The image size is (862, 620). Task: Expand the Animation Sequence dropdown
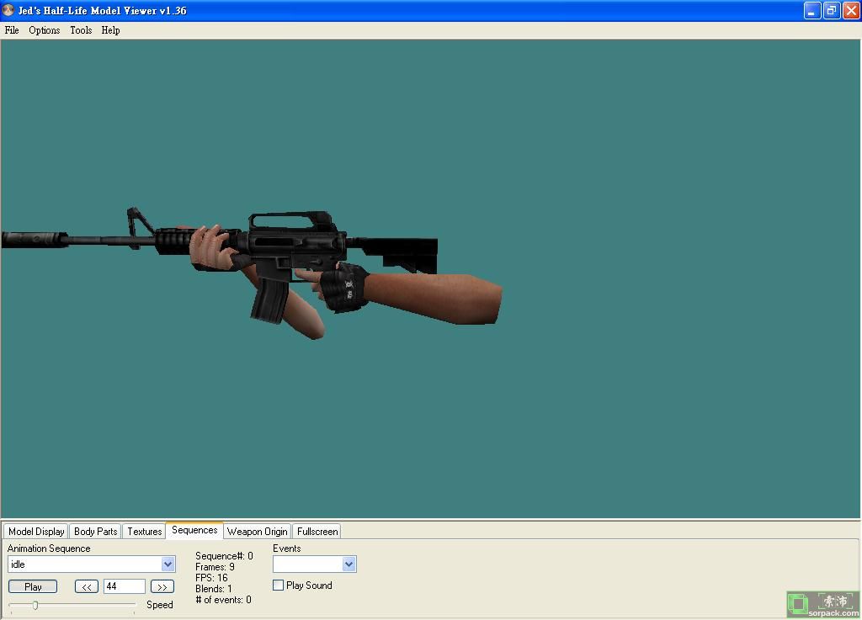[x=168, y=564]
